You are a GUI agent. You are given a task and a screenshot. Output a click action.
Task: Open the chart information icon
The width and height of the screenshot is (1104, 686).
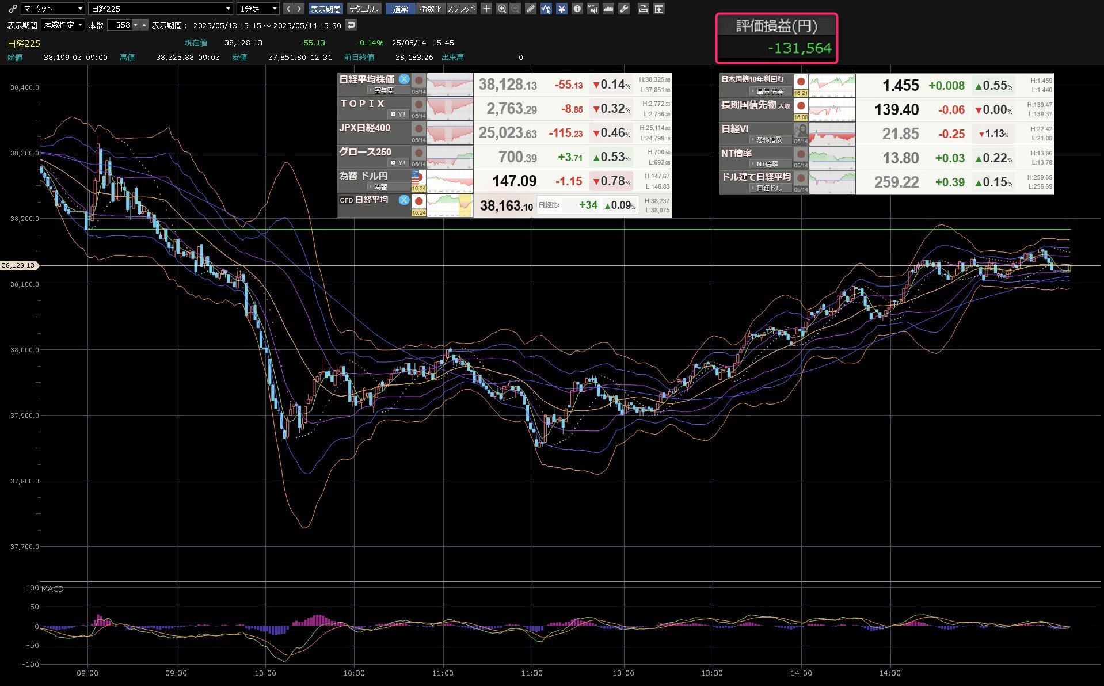577,9
